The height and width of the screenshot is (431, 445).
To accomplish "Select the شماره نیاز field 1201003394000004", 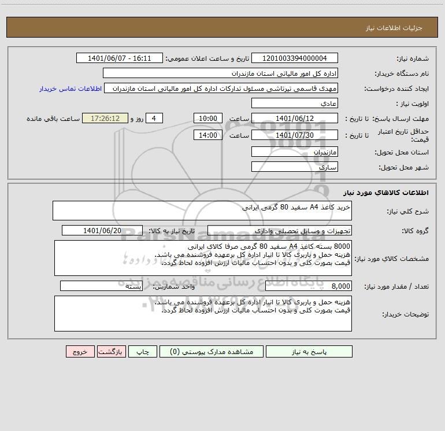I will pos(295,58).
